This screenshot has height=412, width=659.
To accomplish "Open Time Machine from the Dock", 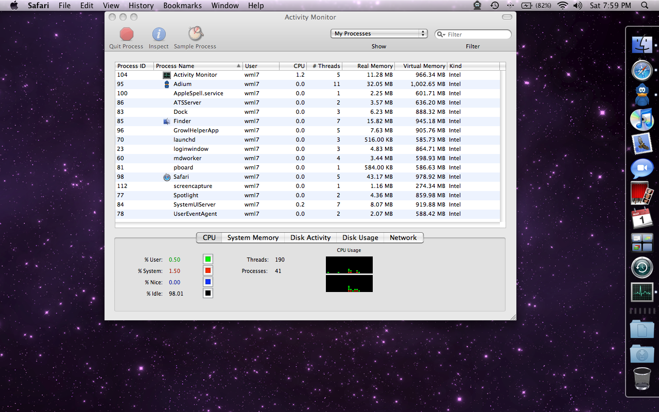I will tap(642, 267).
